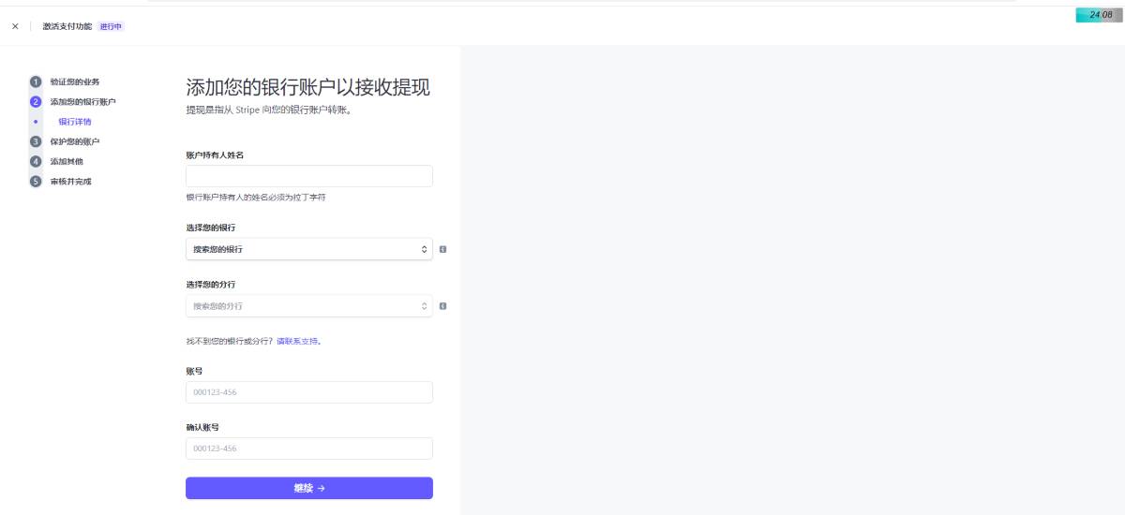The width and height of the screenshot is (1125, 515).
Task: Click into the 账号 input field
Action: [x=308, y=392]
